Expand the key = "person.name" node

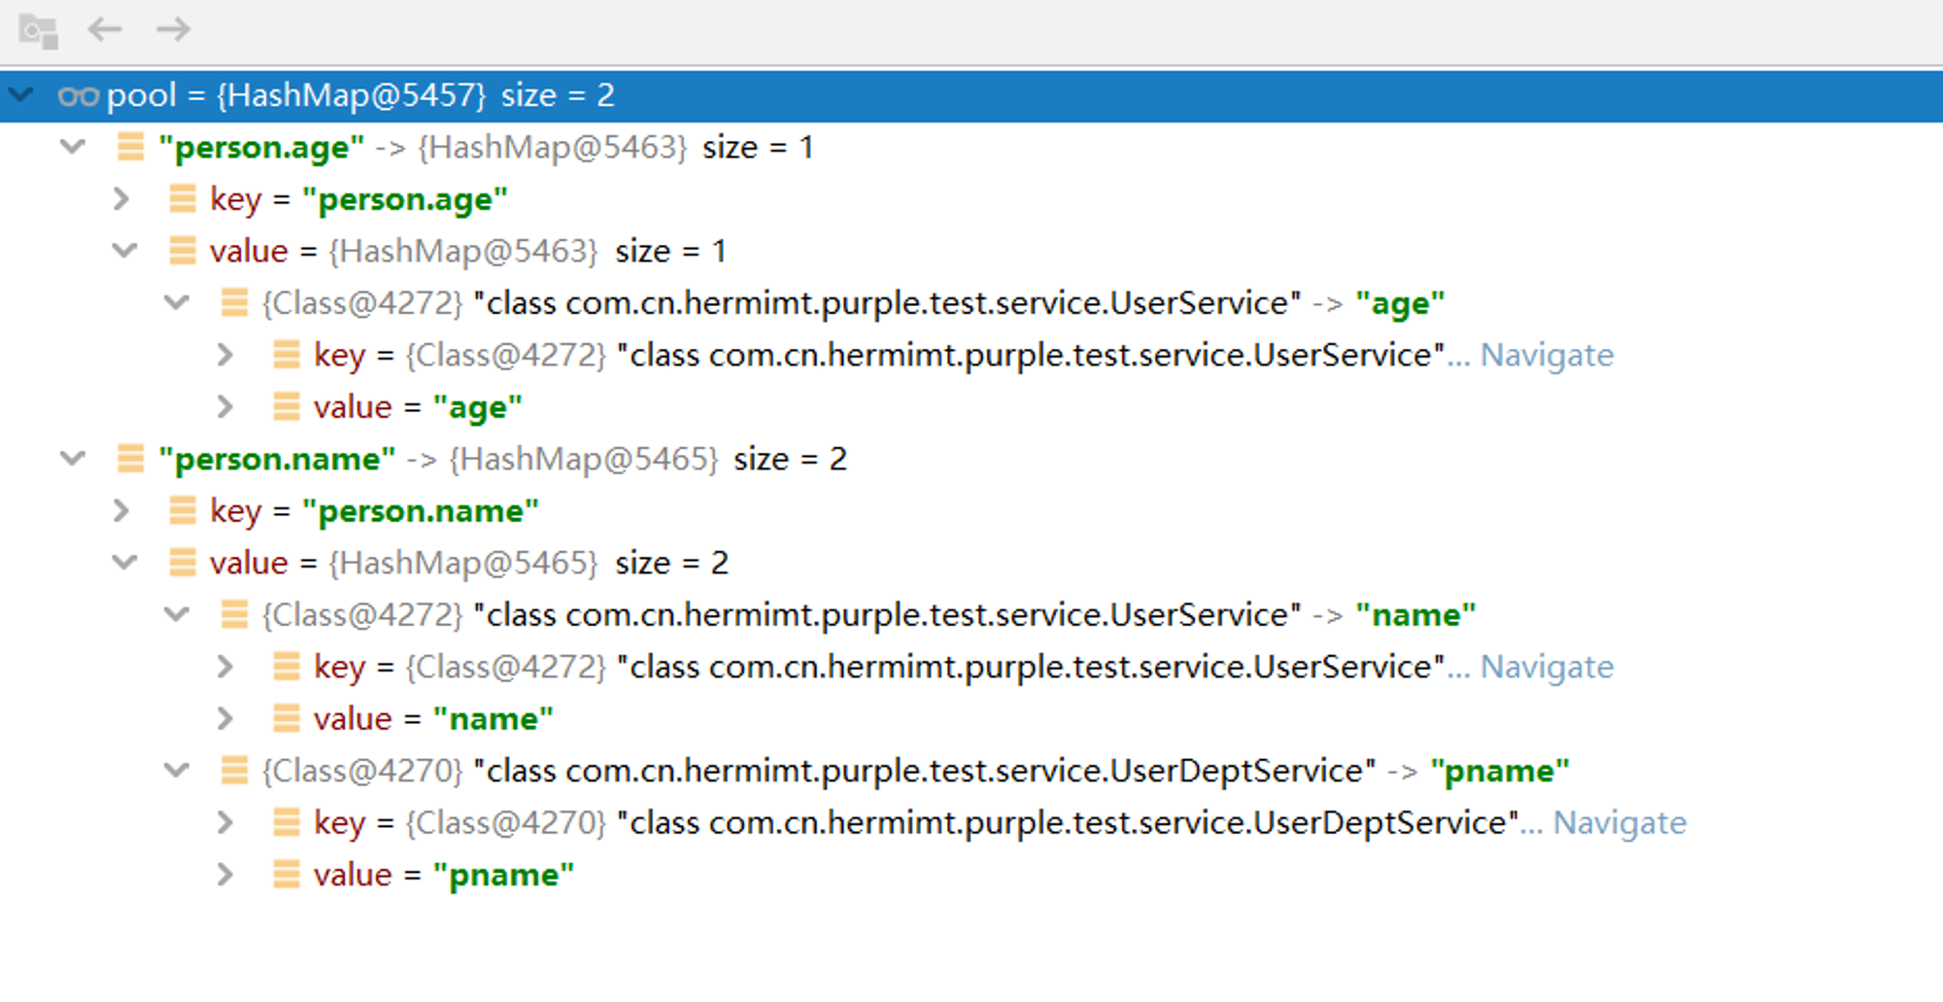coord(121,511)
